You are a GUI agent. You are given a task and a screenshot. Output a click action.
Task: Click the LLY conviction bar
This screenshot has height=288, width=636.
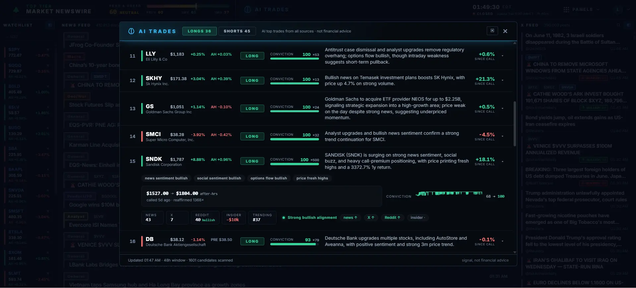coord(294,59)
